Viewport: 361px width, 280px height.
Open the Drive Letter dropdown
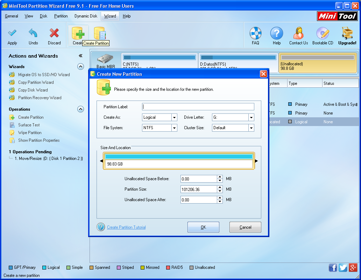click(251, 117)
